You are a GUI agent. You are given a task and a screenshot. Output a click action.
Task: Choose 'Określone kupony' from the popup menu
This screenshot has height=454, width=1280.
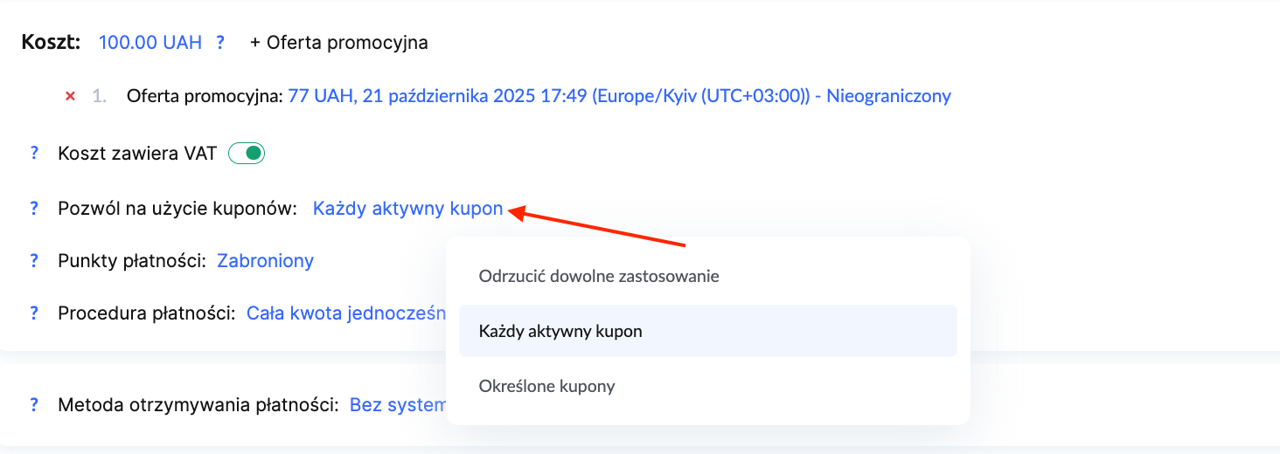pyautogui.click(x=547, y=386)
